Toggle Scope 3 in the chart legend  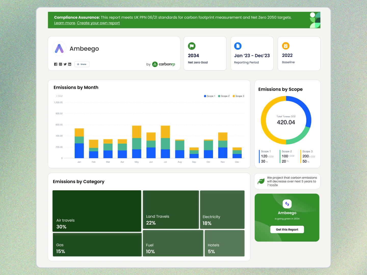pos(238,96)
